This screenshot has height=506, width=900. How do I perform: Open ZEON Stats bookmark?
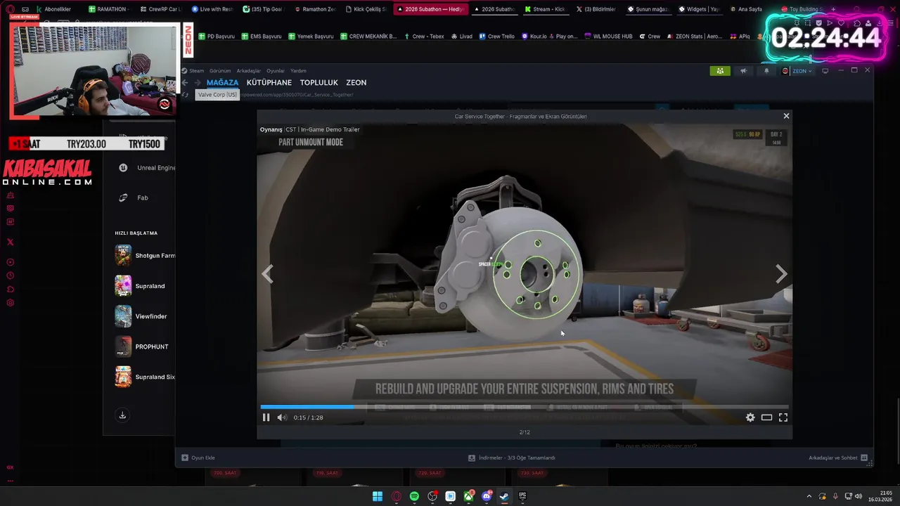(694, 37)
